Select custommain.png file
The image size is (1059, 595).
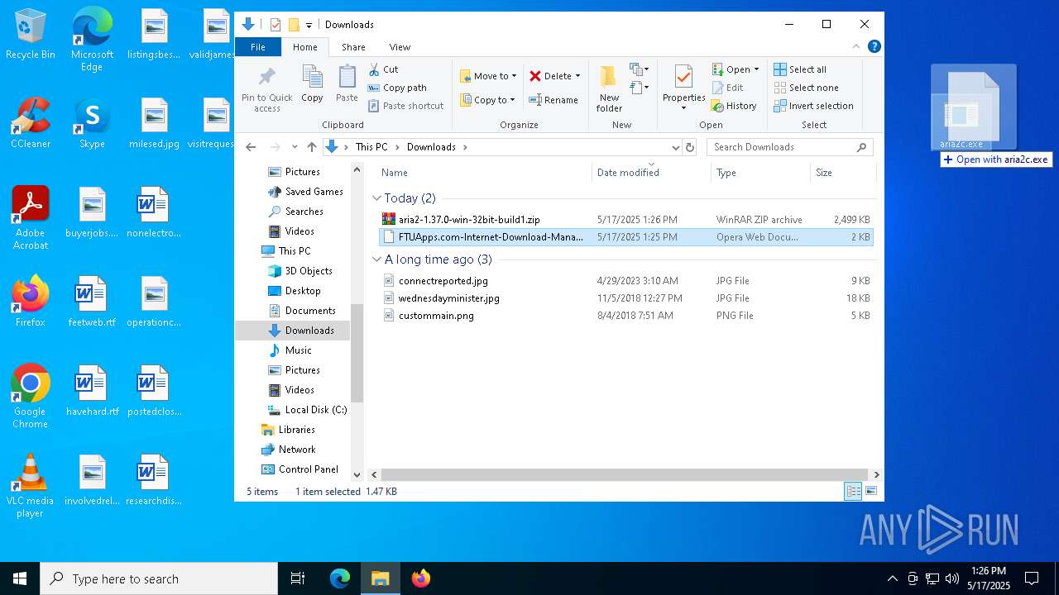[x=626, y=316]
